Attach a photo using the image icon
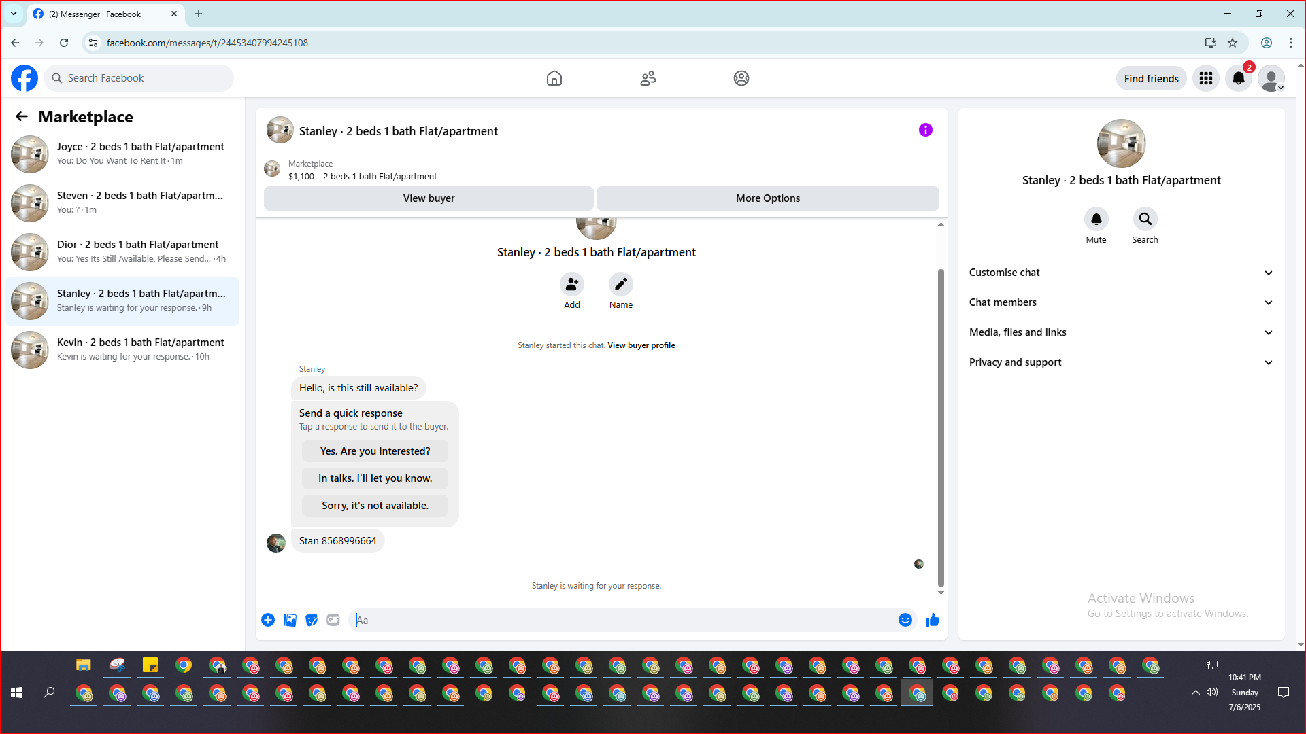 click(x=290, y=620)
